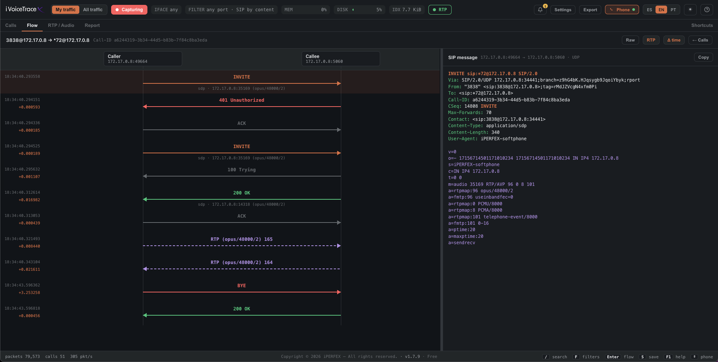Toggle the Δ time display
This screenshot has height=362, width=718.
pyautogui.click(x=674, y=40)
